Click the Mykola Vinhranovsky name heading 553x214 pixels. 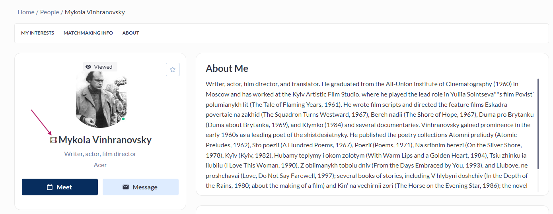(105, 140)
